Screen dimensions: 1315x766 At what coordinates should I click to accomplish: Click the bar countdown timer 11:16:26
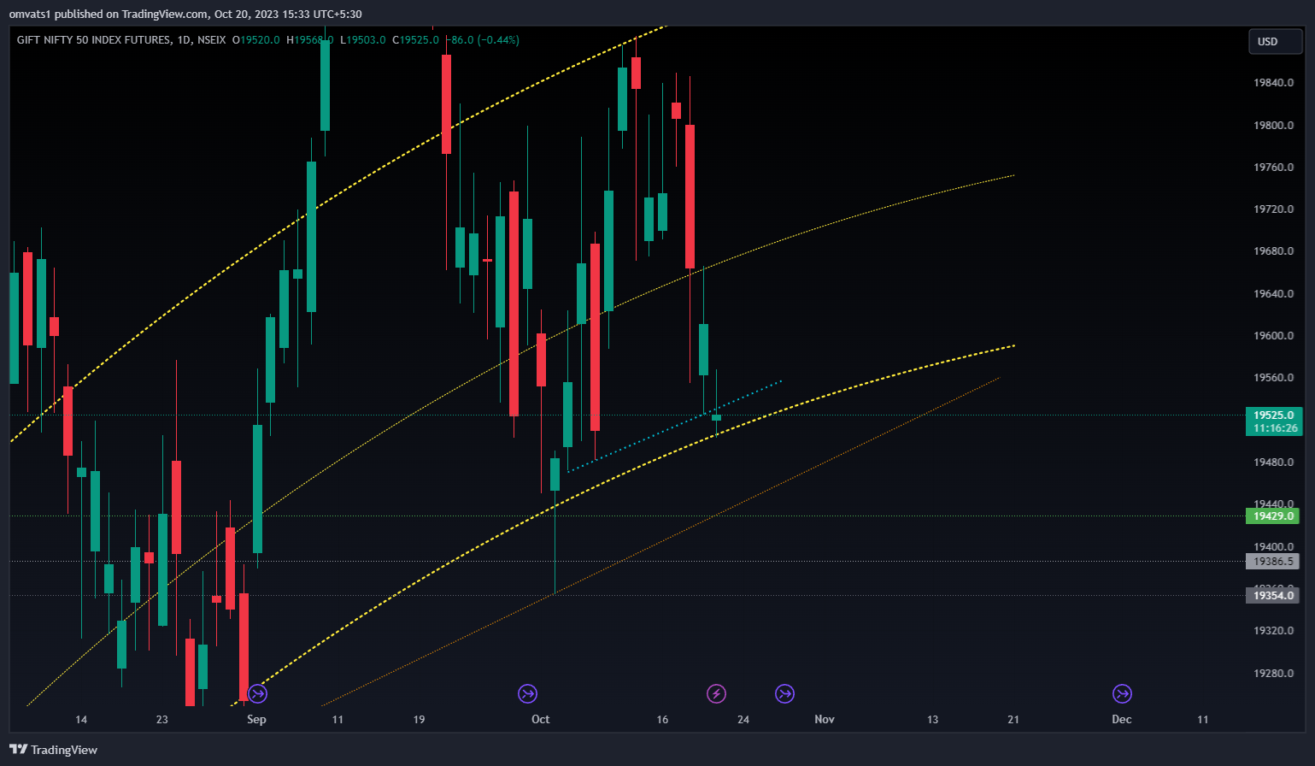pos(1274,428)
